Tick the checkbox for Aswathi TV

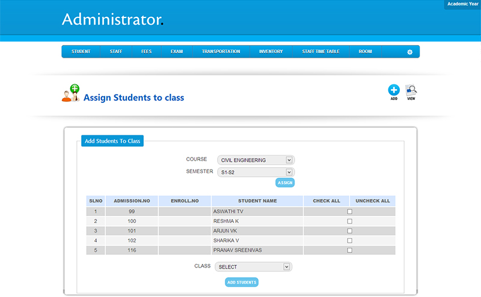tap(349, 212)
